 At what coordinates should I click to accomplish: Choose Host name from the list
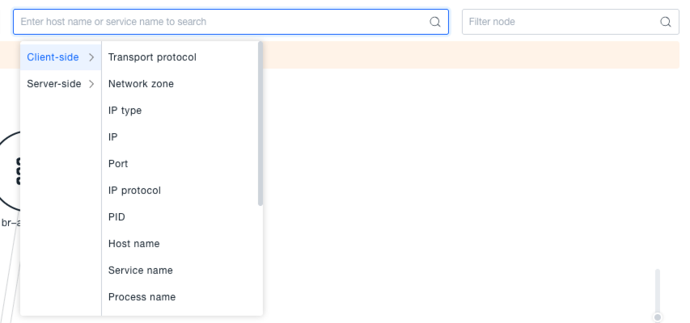[133, 244]
